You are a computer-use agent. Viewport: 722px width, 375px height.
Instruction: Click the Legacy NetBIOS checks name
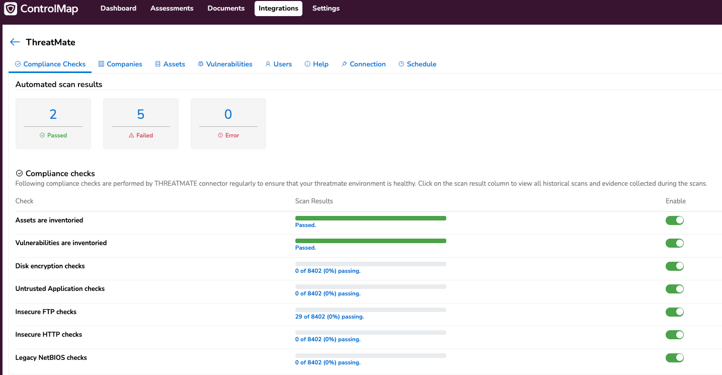click(x=51, y=358)
